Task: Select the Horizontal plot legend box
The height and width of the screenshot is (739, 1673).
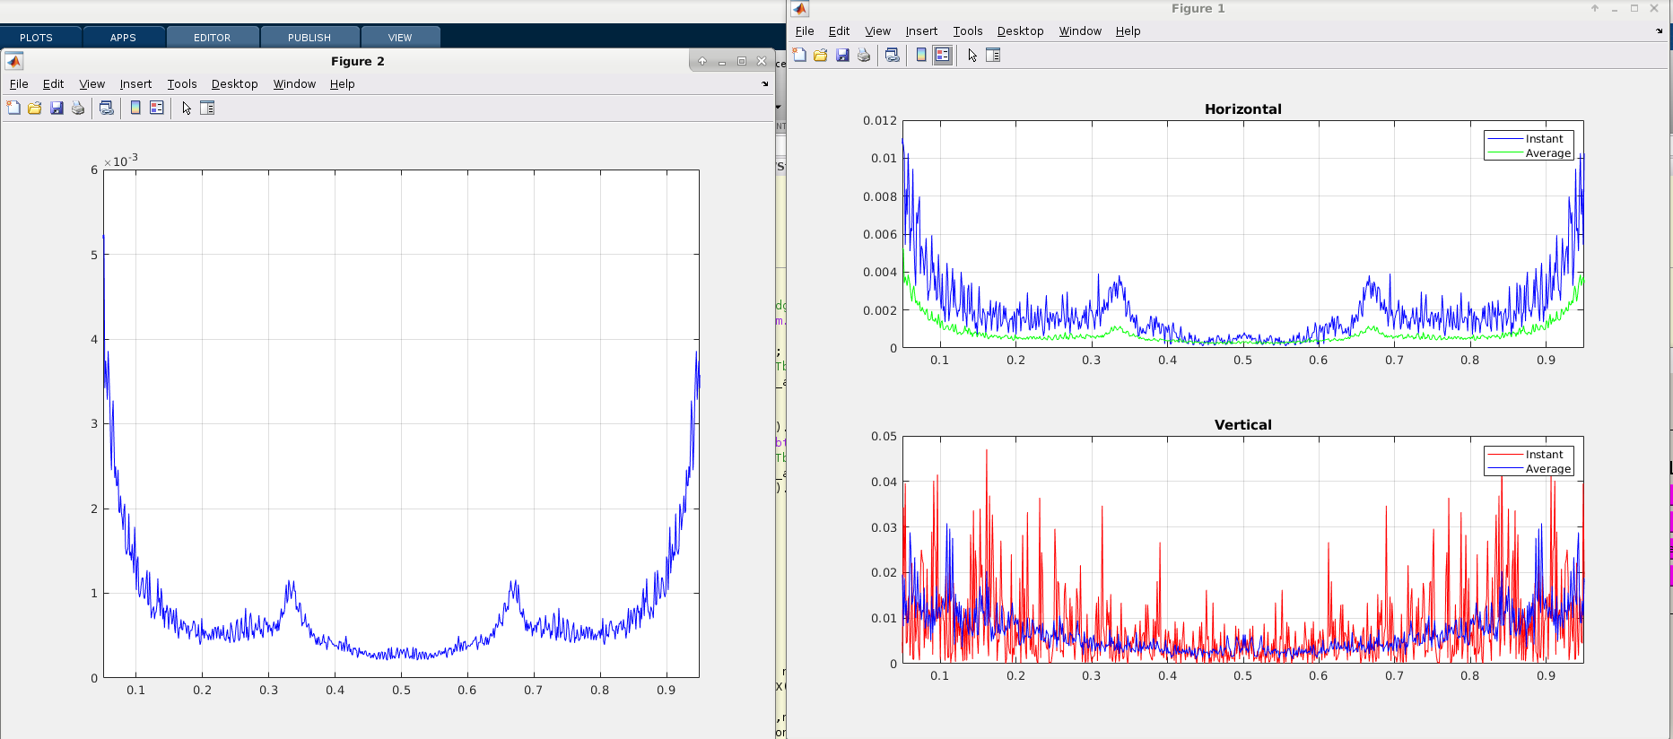Action: [1529, 145]
